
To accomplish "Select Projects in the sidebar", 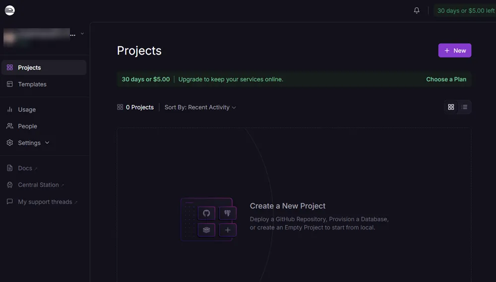I will point(44,67).
